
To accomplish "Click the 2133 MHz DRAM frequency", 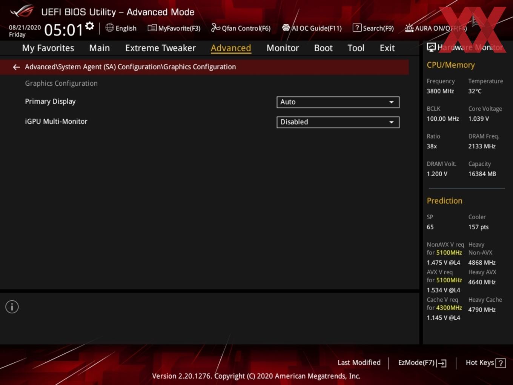I will [482, 146].
